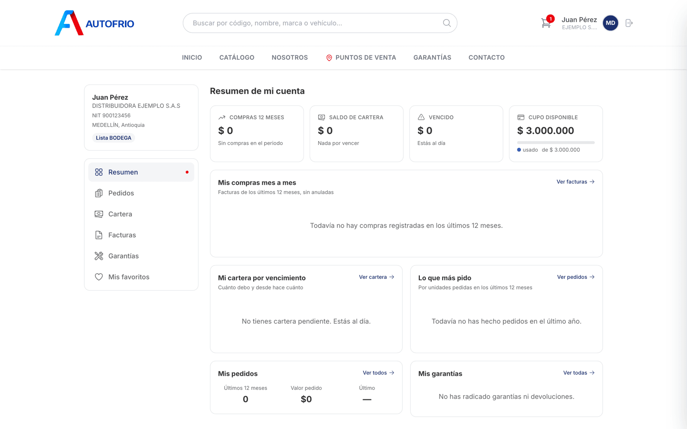Follow the Ver cartera link

[x=376, y=277]
